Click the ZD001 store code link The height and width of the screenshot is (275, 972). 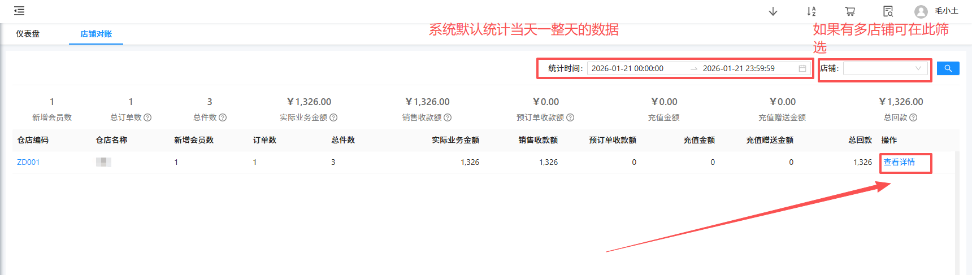pyautogui.click(x=28, y=162)
